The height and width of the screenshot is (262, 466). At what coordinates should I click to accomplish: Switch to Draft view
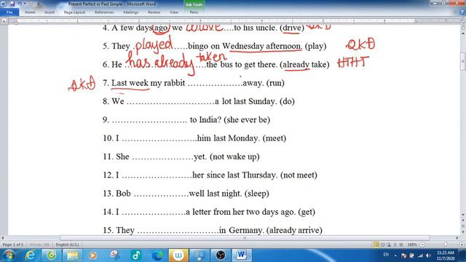pyautogui.click(x=401, y=245)
